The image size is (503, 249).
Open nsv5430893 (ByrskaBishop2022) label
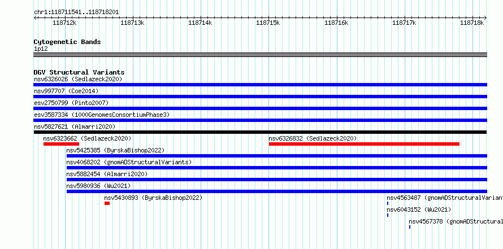(153, 198)
